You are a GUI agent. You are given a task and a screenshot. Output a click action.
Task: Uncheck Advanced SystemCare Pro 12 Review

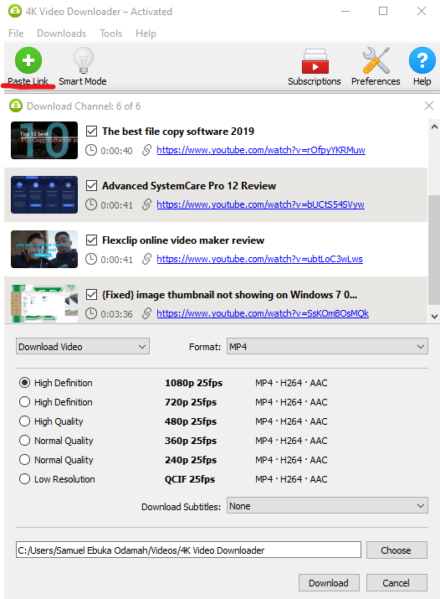[x=91, y=186]
